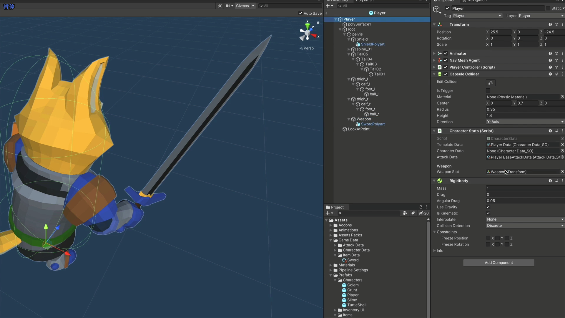Open Transform component help icon
Viewport: 565px width, 318px height.
pos(550,24)
